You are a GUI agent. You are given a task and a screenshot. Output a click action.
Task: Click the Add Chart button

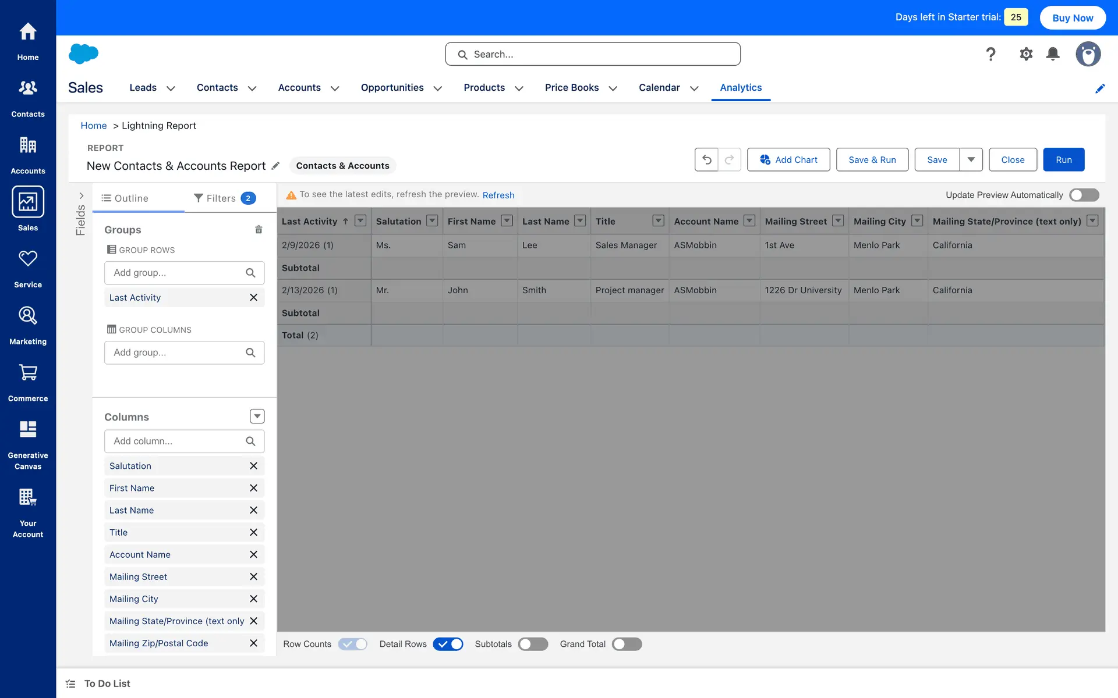(788, 159)
